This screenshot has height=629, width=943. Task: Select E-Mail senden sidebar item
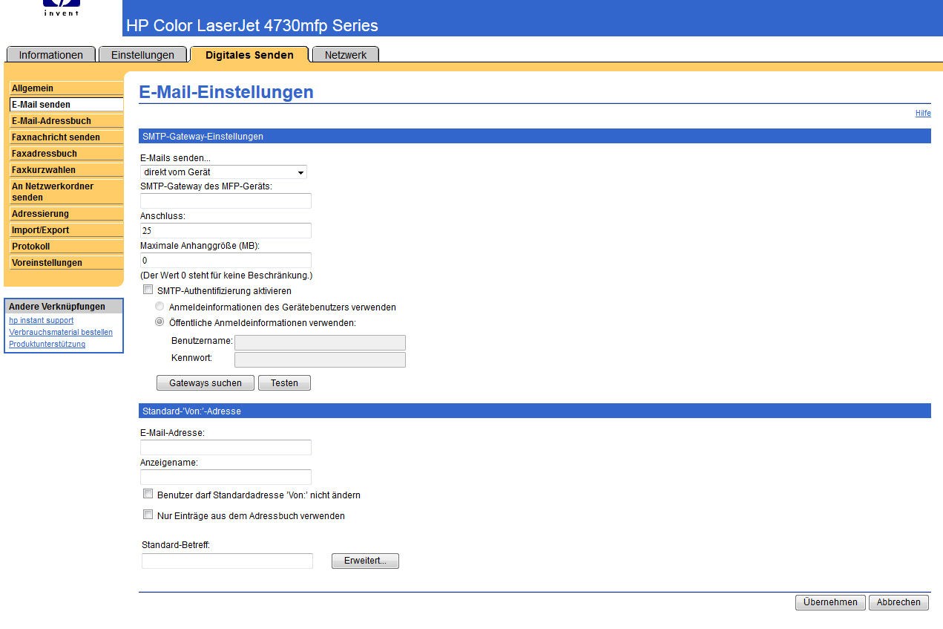67,105
